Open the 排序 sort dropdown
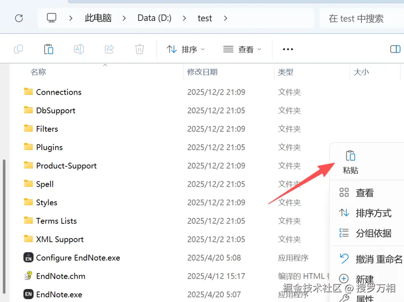 tap(185, 49)
